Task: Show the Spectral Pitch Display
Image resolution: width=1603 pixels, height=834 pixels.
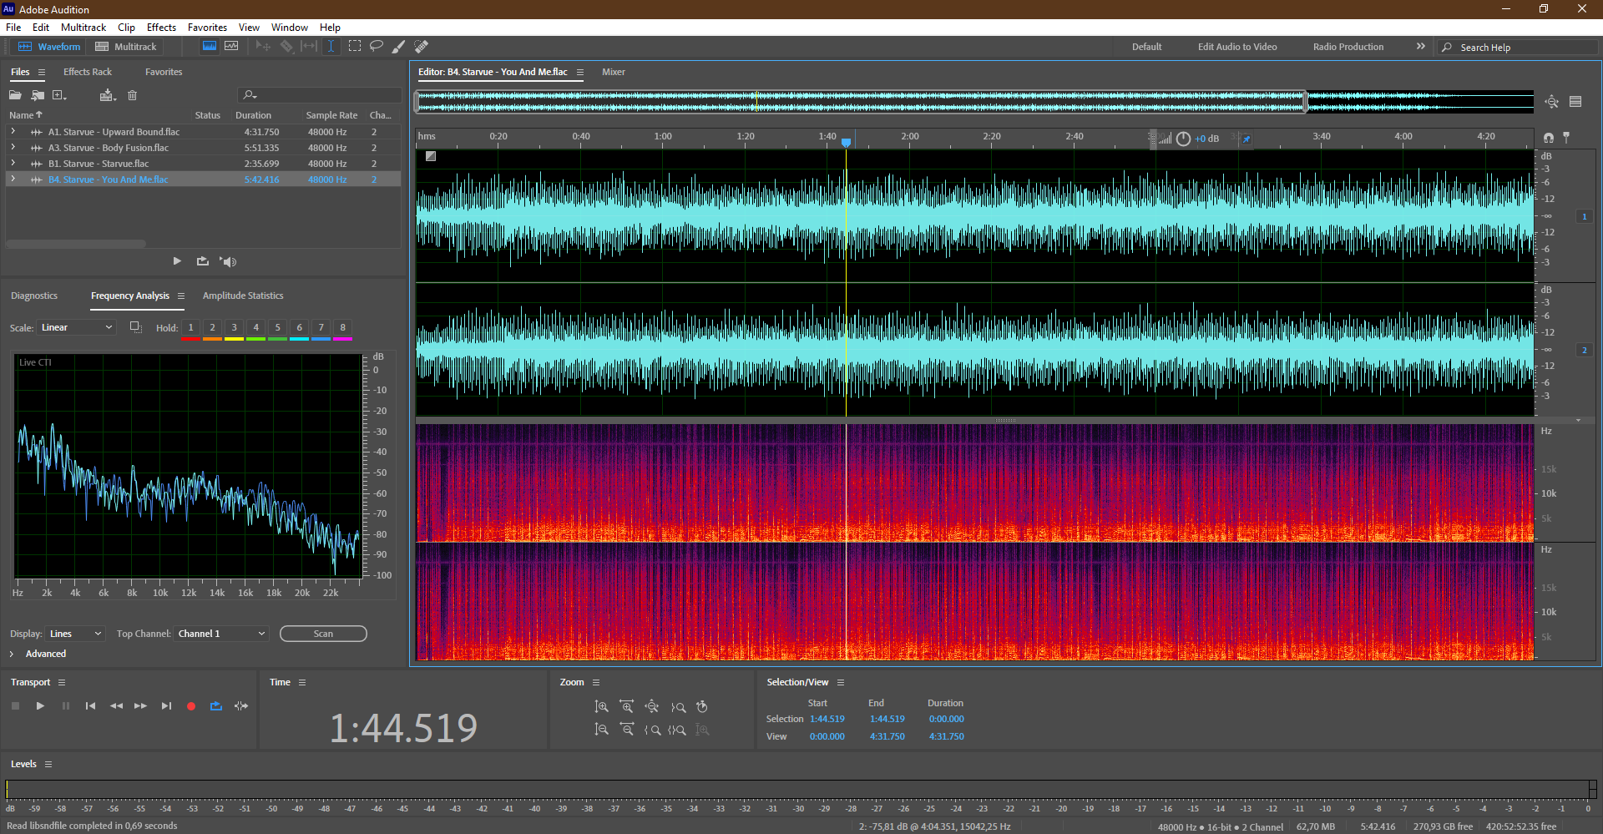Action: click(231, 46)
